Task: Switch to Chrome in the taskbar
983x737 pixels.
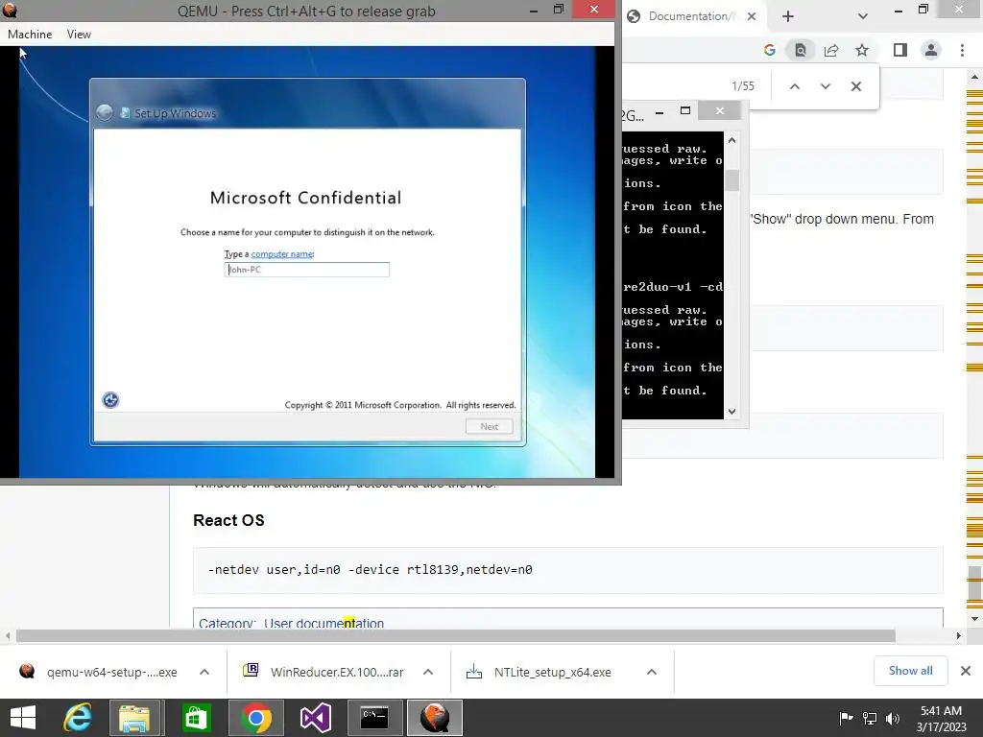Action: tap(255, 718)
